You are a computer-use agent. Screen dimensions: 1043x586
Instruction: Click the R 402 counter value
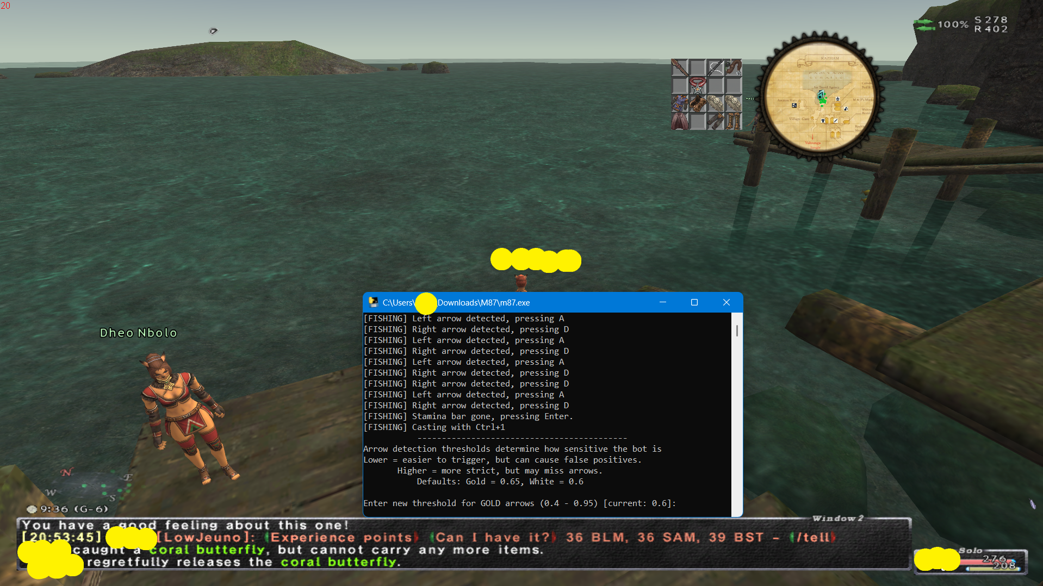tap(991, 29)
